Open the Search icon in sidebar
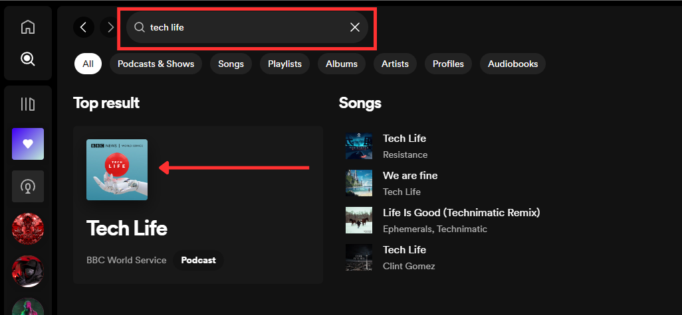Image resolution: width=682 pixels, height=315 pixels. (x=27, y=59)
